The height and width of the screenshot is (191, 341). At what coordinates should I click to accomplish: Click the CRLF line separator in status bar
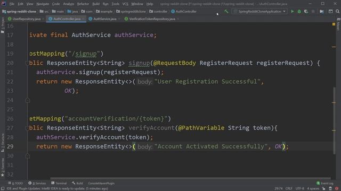coord(289,189)
